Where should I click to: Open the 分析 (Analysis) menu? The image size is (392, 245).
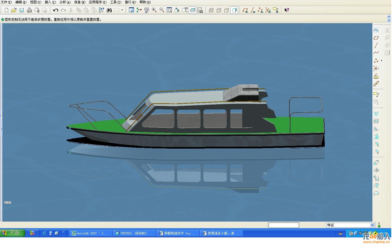pos(65,2)
